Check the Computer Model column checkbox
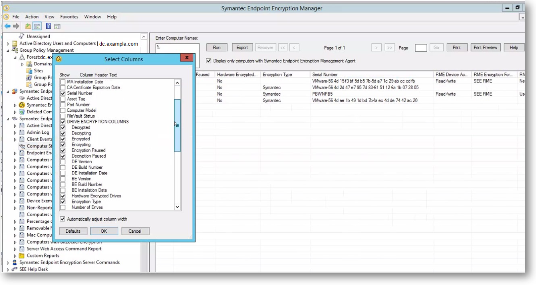 pos(63,110)
